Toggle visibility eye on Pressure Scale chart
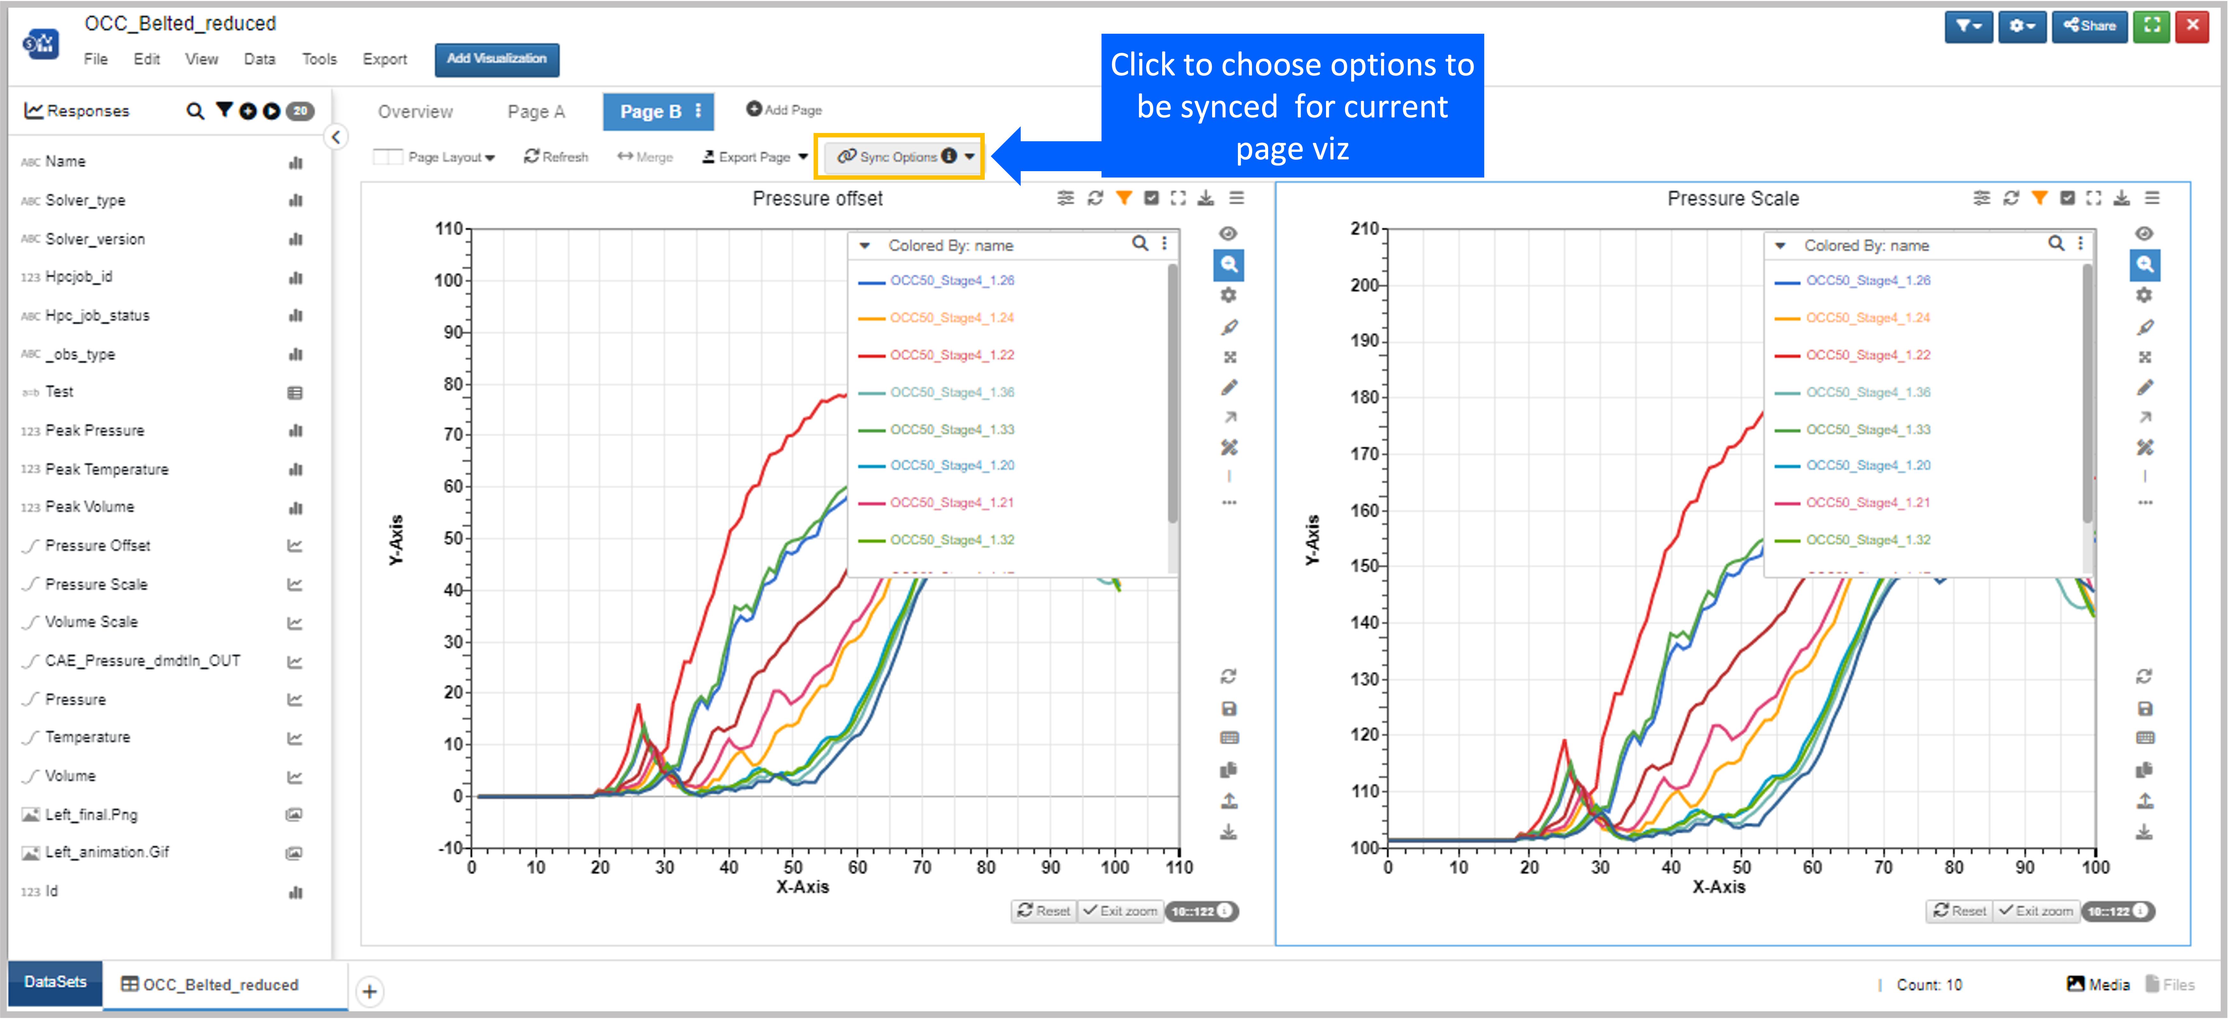The height and width of the screenshot is (1019, 2228). click(2144, 234)
